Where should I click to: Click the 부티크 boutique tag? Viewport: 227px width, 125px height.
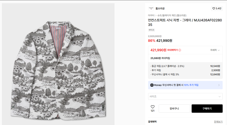coord(151,30)
